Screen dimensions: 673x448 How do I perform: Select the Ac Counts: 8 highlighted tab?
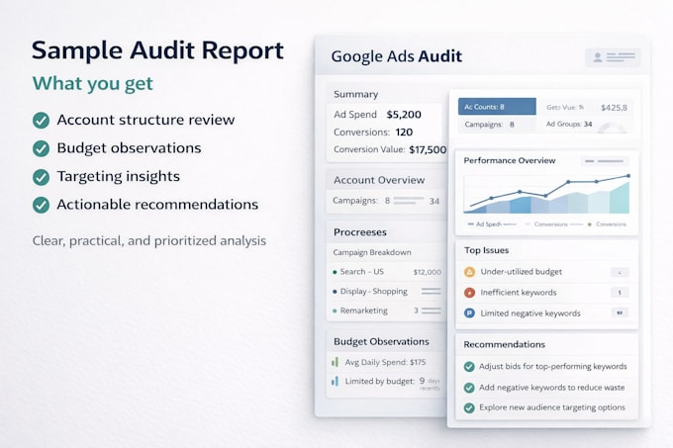click(x=497, y=107)
